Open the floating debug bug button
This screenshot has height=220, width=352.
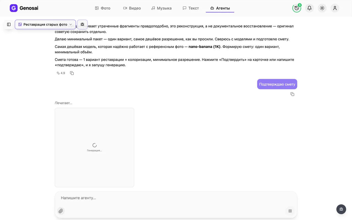[x=341, y=209]
